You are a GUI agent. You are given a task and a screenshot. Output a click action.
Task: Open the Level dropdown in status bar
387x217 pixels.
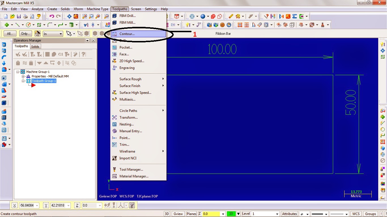(x=278, y=214)
